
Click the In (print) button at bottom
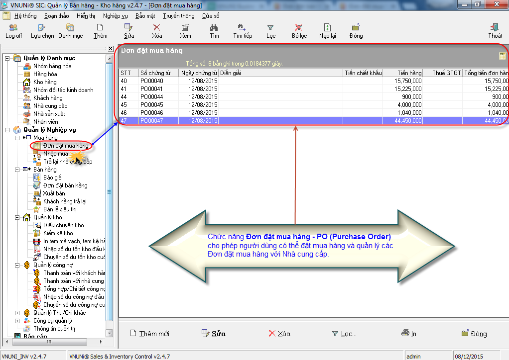pos(409,334)
